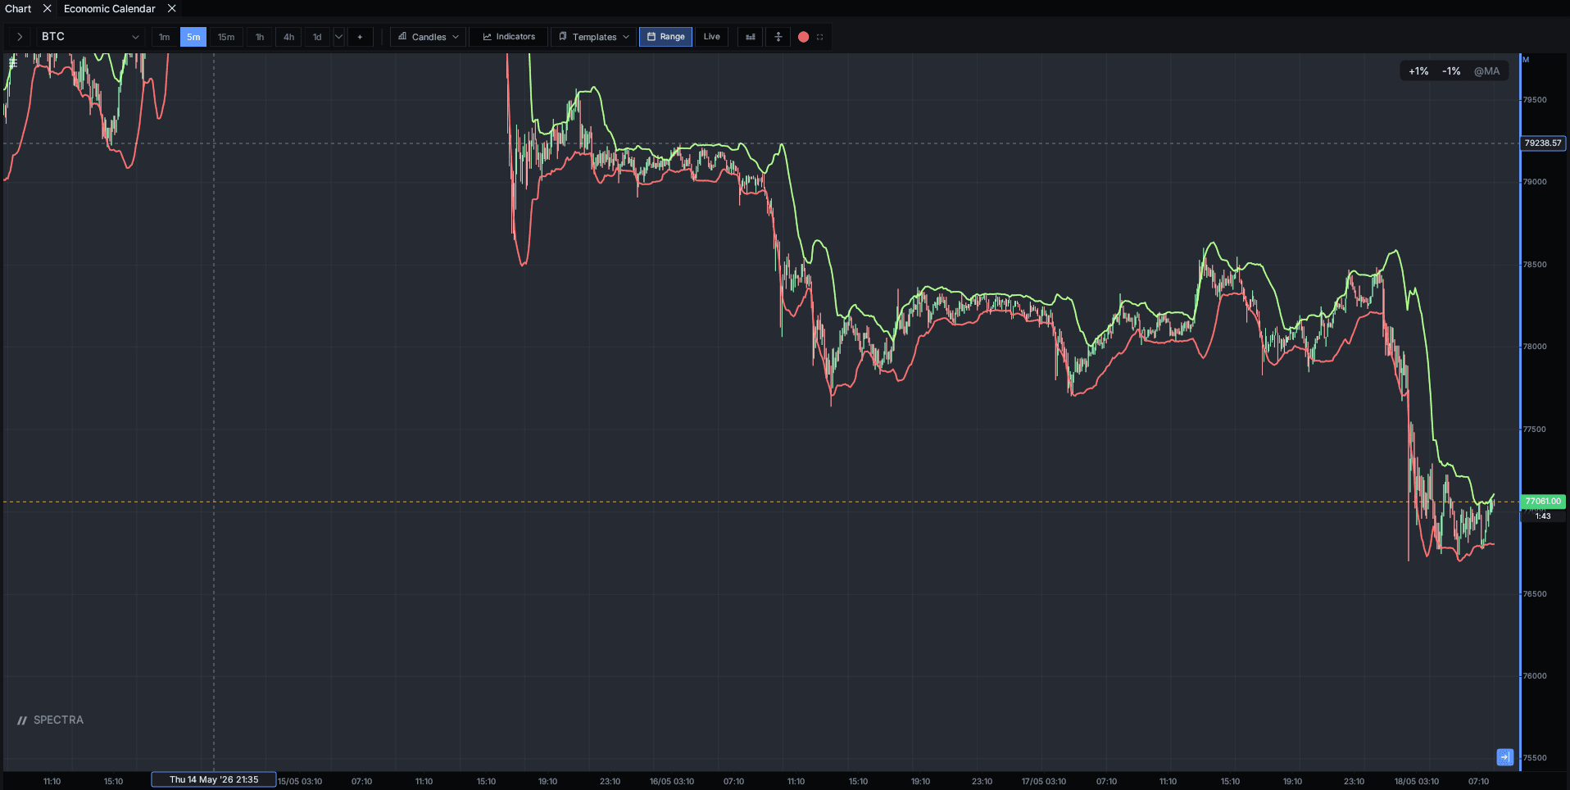The width and height of the screenshot is (1570, 790).
Task: Open the Indicators panel
Action: (x=509, y=37)
